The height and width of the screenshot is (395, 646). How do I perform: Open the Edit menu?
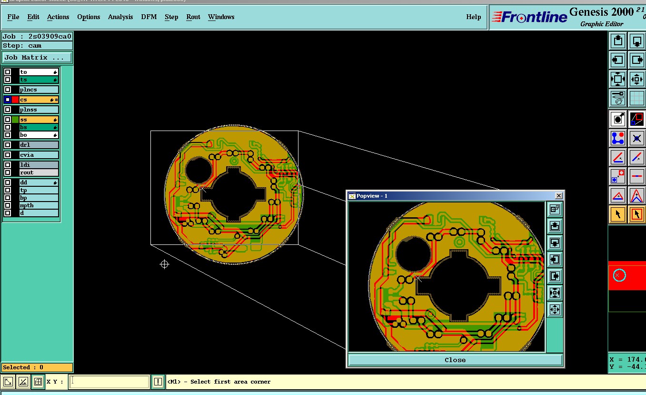click(x=33, y=17)
